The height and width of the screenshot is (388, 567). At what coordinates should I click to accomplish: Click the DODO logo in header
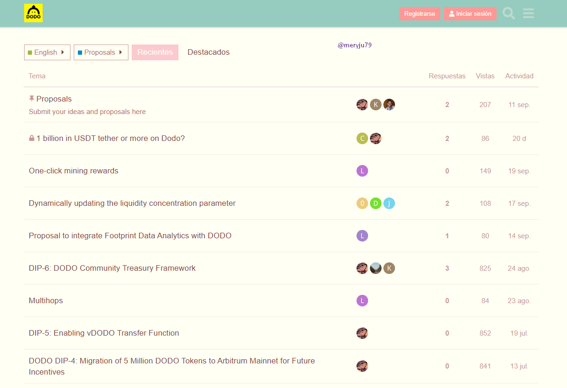(x=33, y=13)
